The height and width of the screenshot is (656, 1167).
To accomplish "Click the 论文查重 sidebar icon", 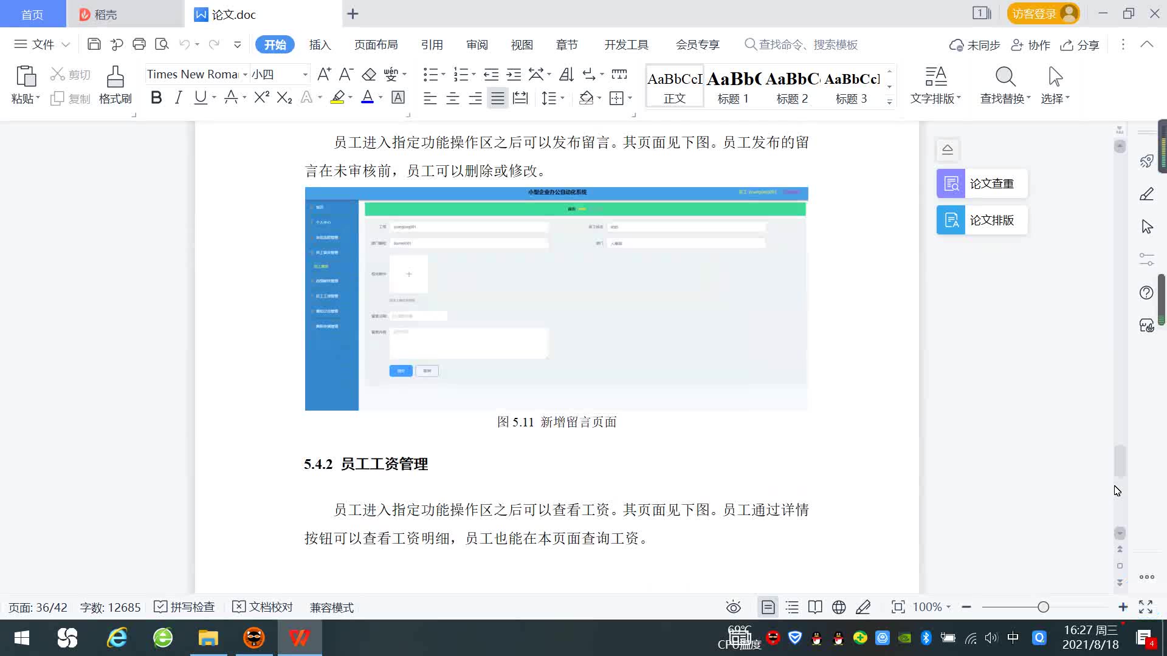I will 951,183.
